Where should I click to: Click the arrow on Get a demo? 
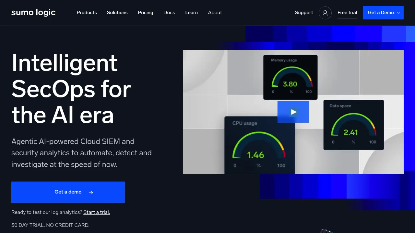(91, 193)
